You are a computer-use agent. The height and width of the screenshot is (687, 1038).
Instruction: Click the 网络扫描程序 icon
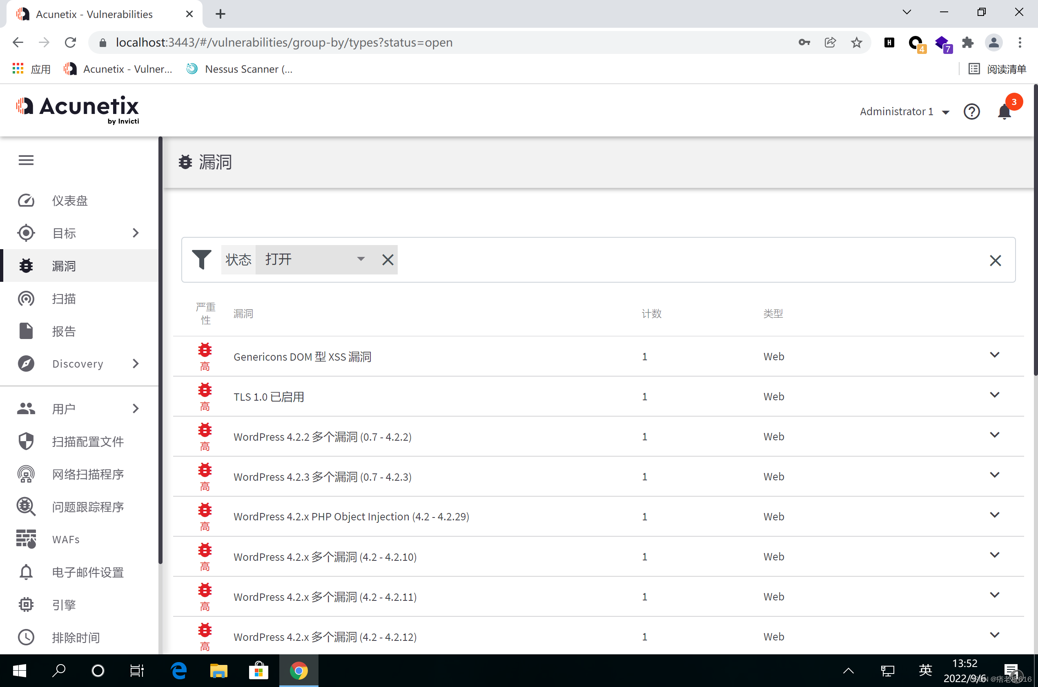26,474
